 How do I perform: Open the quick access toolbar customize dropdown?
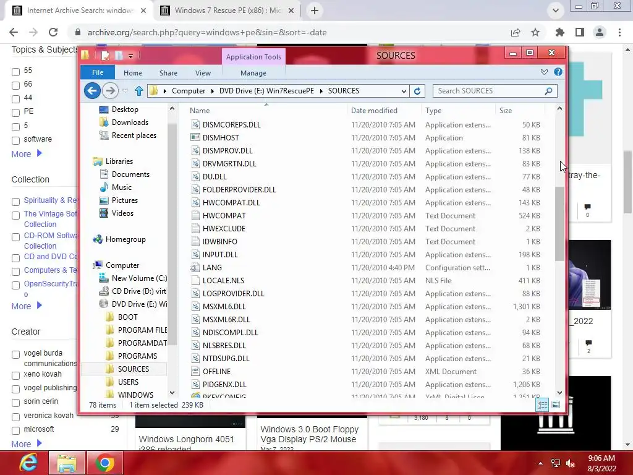point(130,56)
